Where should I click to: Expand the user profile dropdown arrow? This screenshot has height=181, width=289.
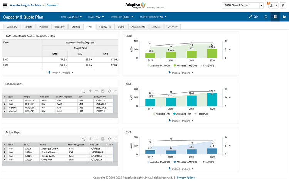tap(276, 5)
